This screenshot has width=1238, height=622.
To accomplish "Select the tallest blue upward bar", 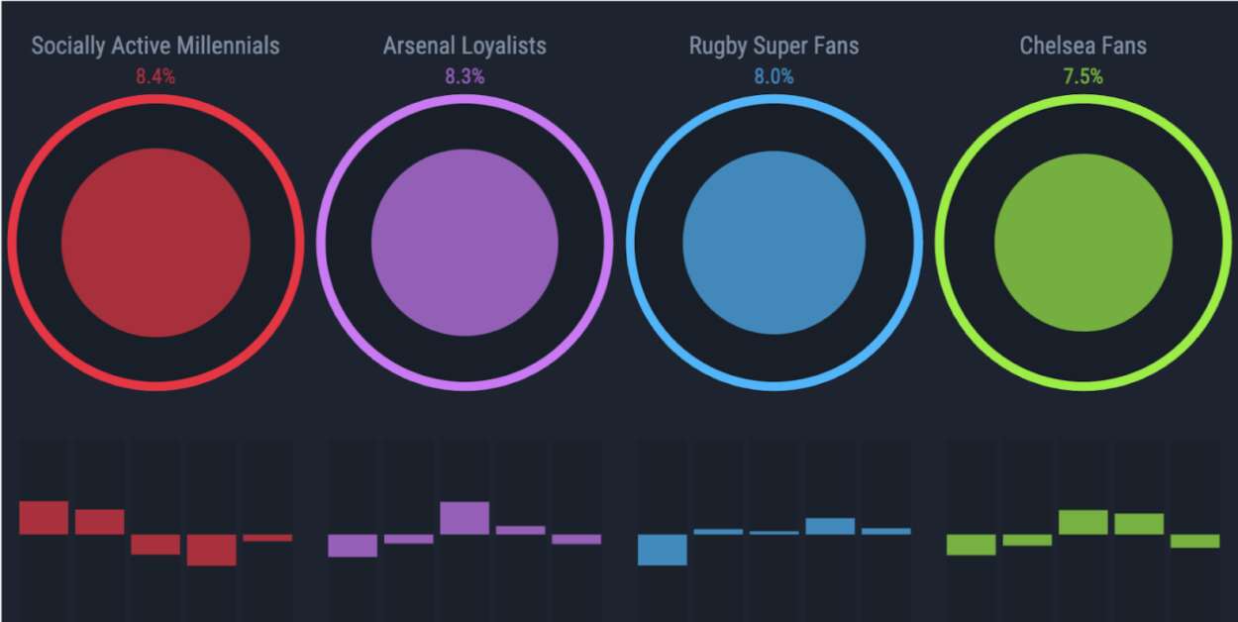I will coord(830,526).
